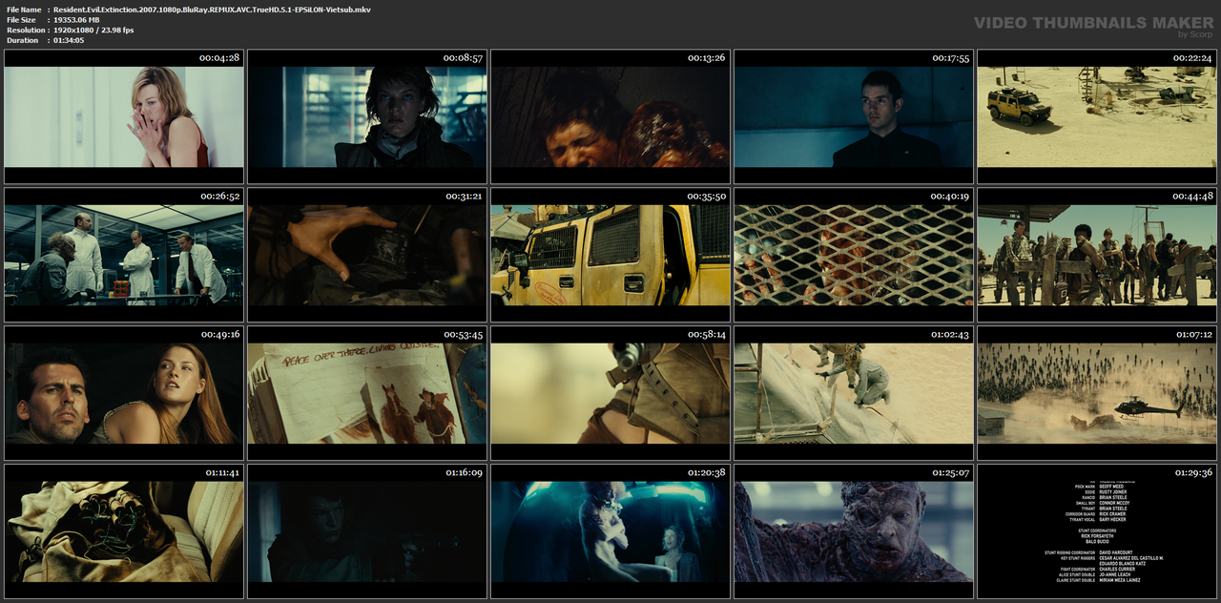Open the notebook page thumbnail at 00:53:45
1221x603 pixels.
367,393
